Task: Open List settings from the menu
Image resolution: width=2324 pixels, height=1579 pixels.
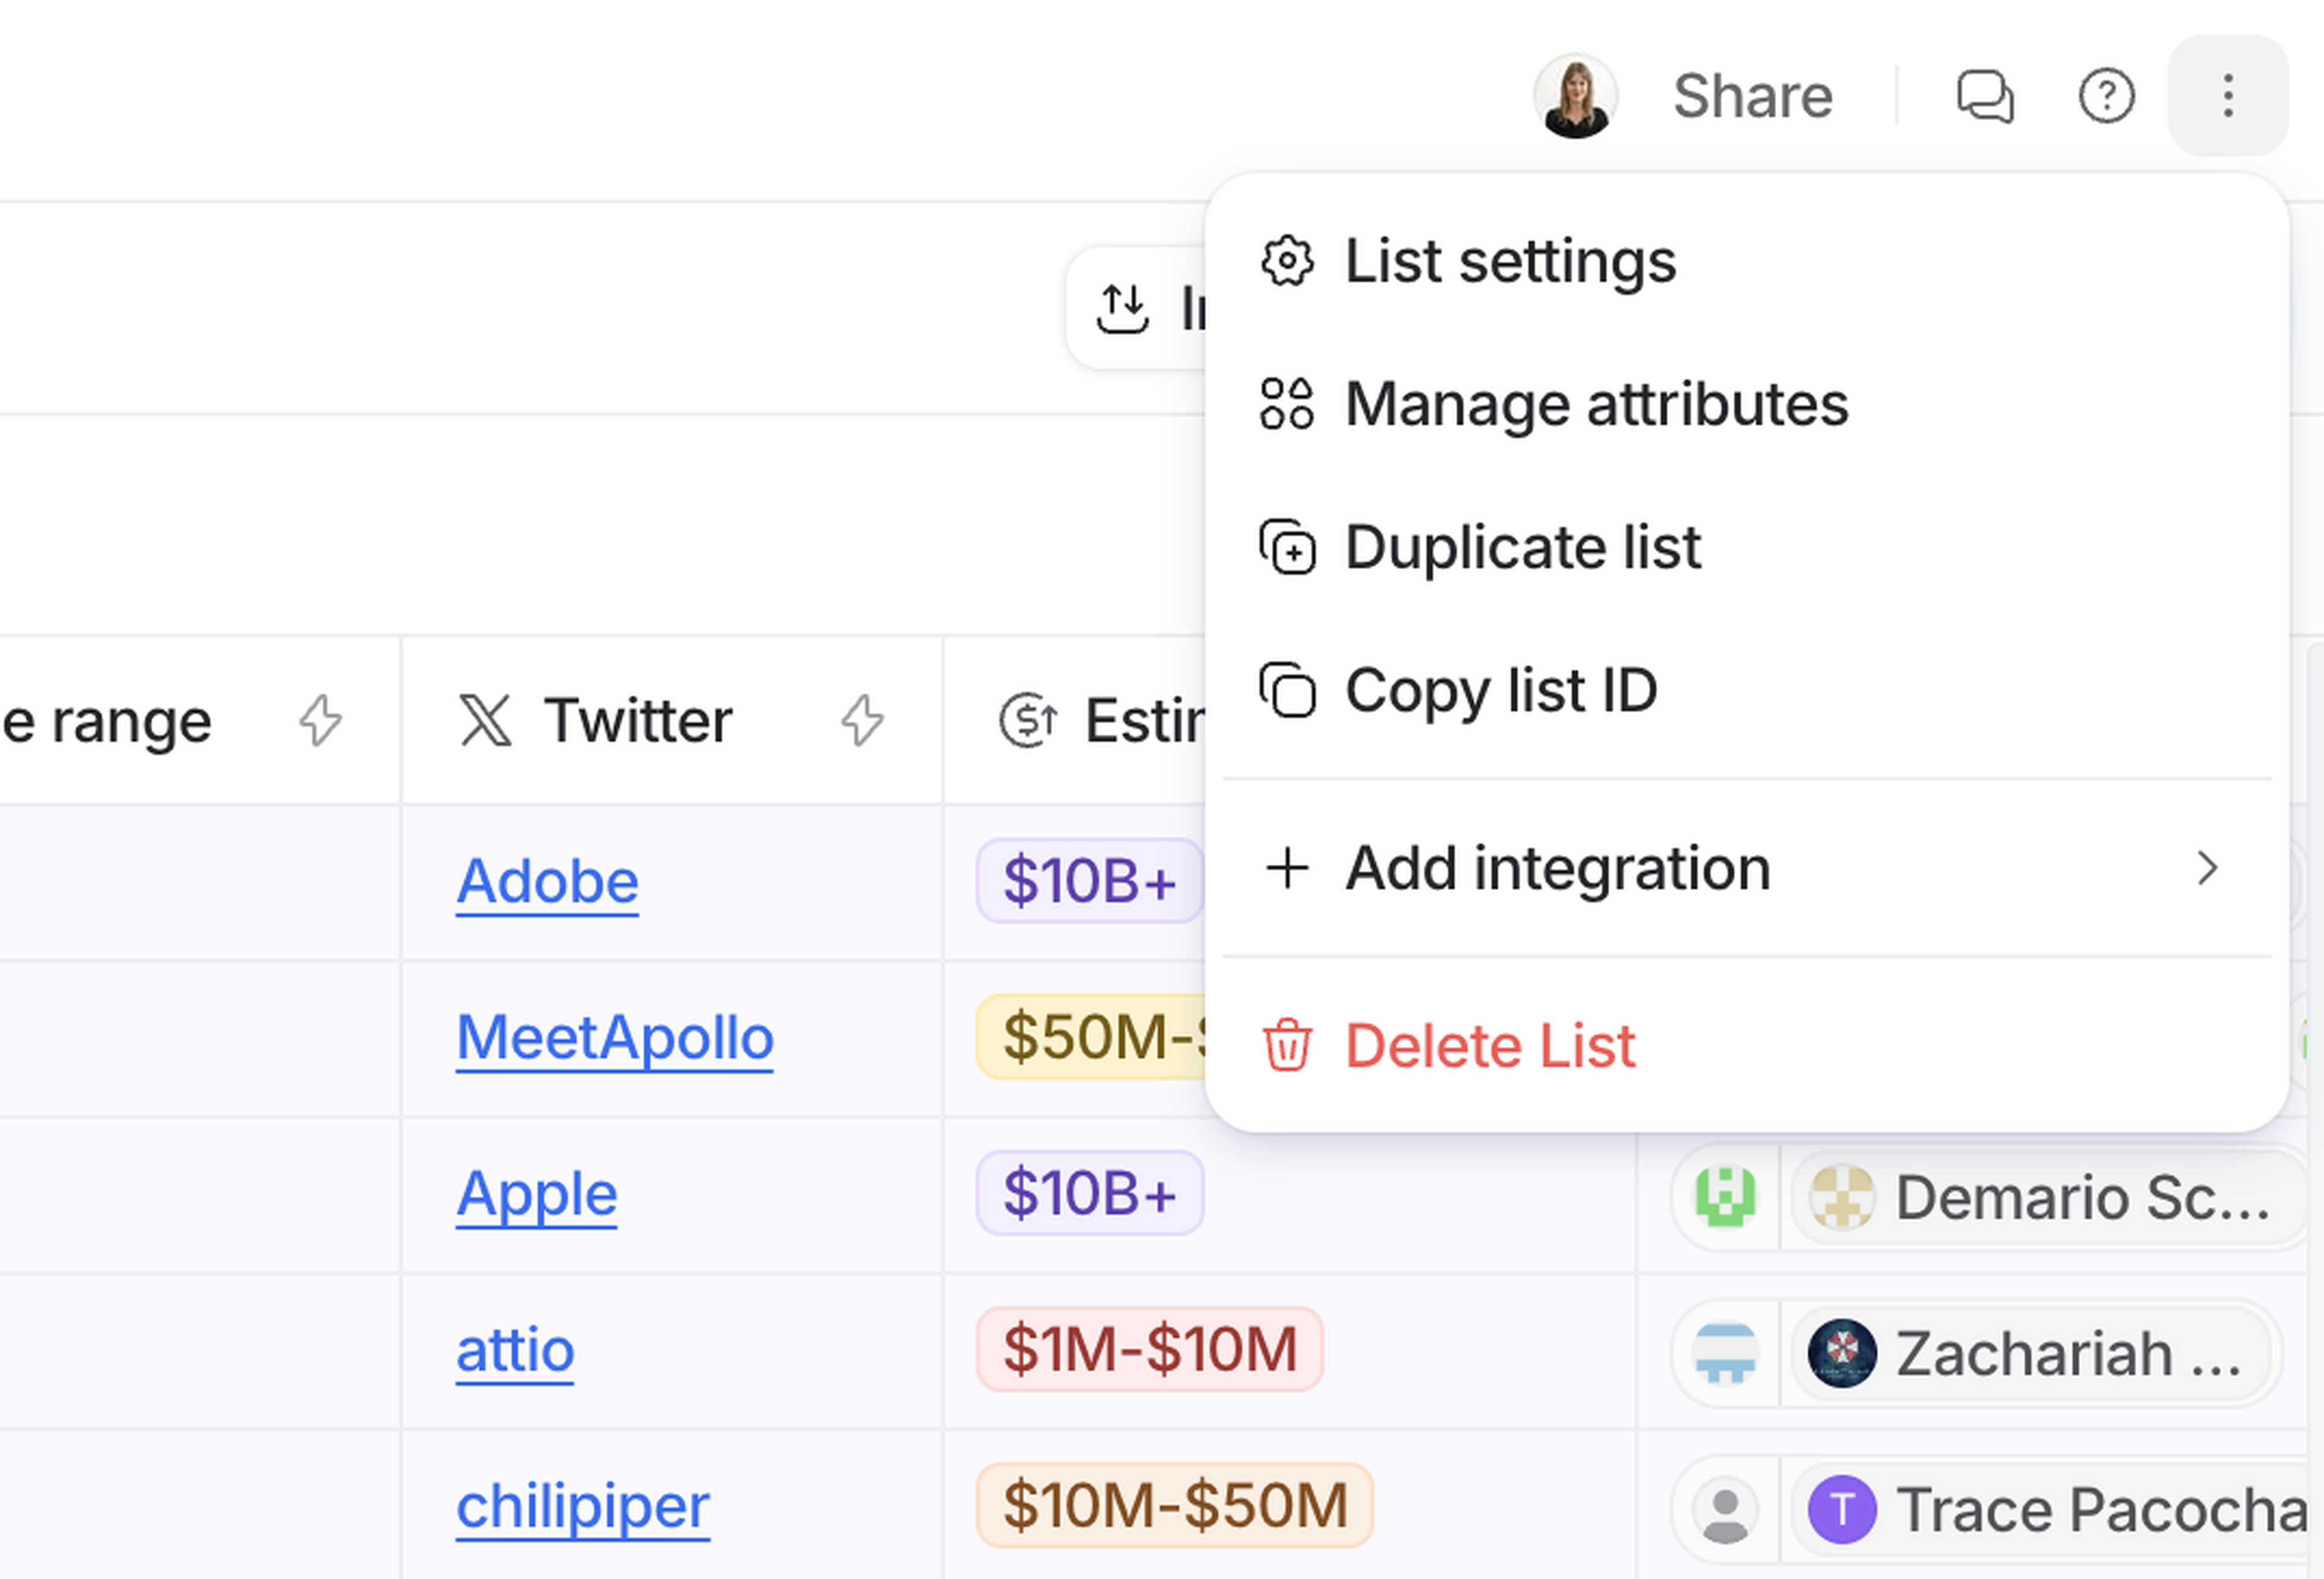Action: tap(1510, 261)
